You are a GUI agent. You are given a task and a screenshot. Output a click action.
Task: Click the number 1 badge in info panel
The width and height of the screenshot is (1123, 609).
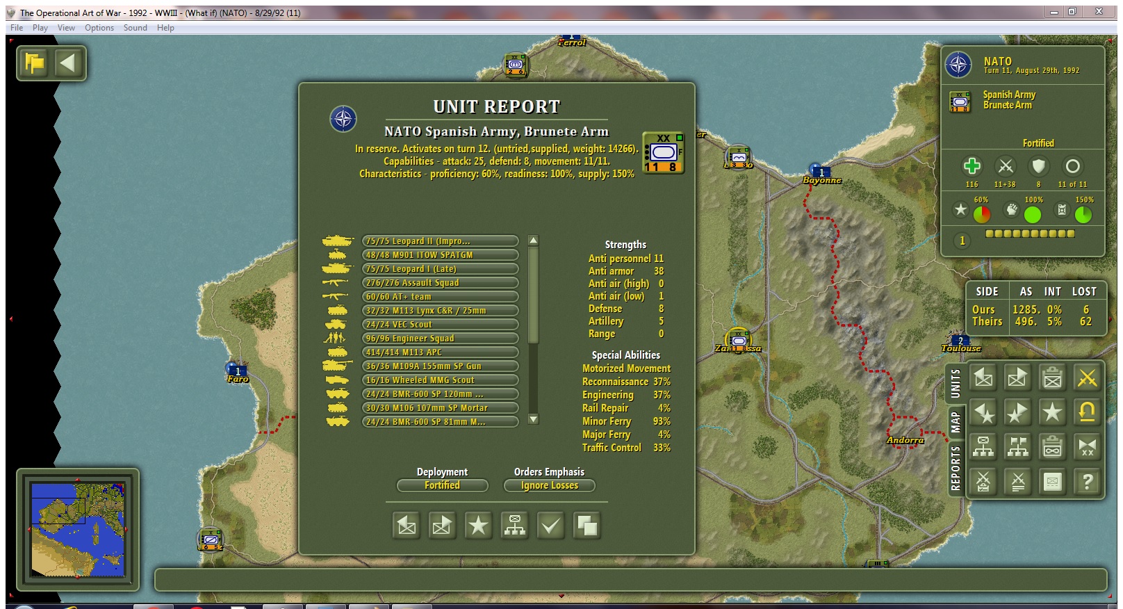tap(962, 241)
